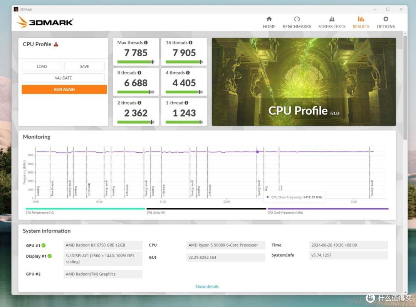Click the orange RUN AGAIN button
This screenshot has height=307, width=416.
pyautogui.click(x=64, y=89)
